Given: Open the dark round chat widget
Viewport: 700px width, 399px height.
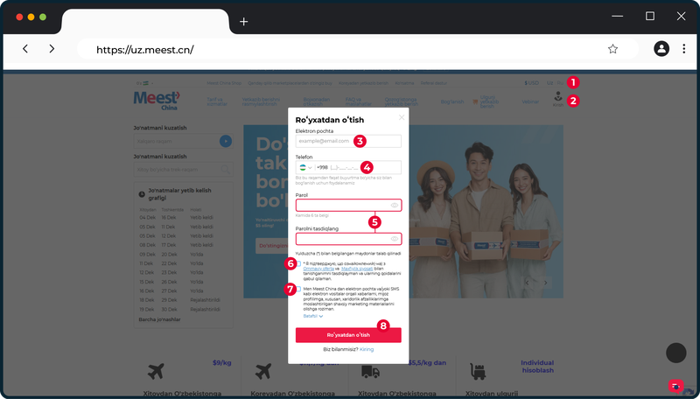Looking at the screenshot, I should coord(675,353).
